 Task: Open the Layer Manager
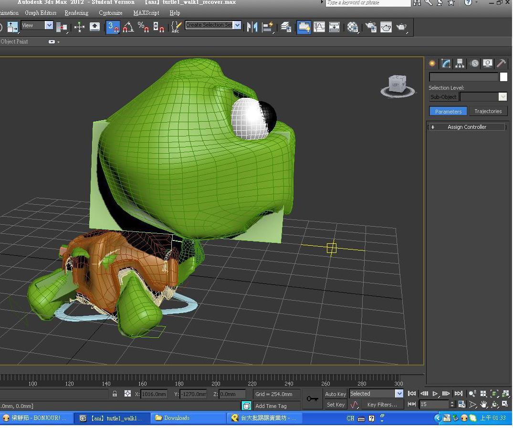[x=286, y=27]
